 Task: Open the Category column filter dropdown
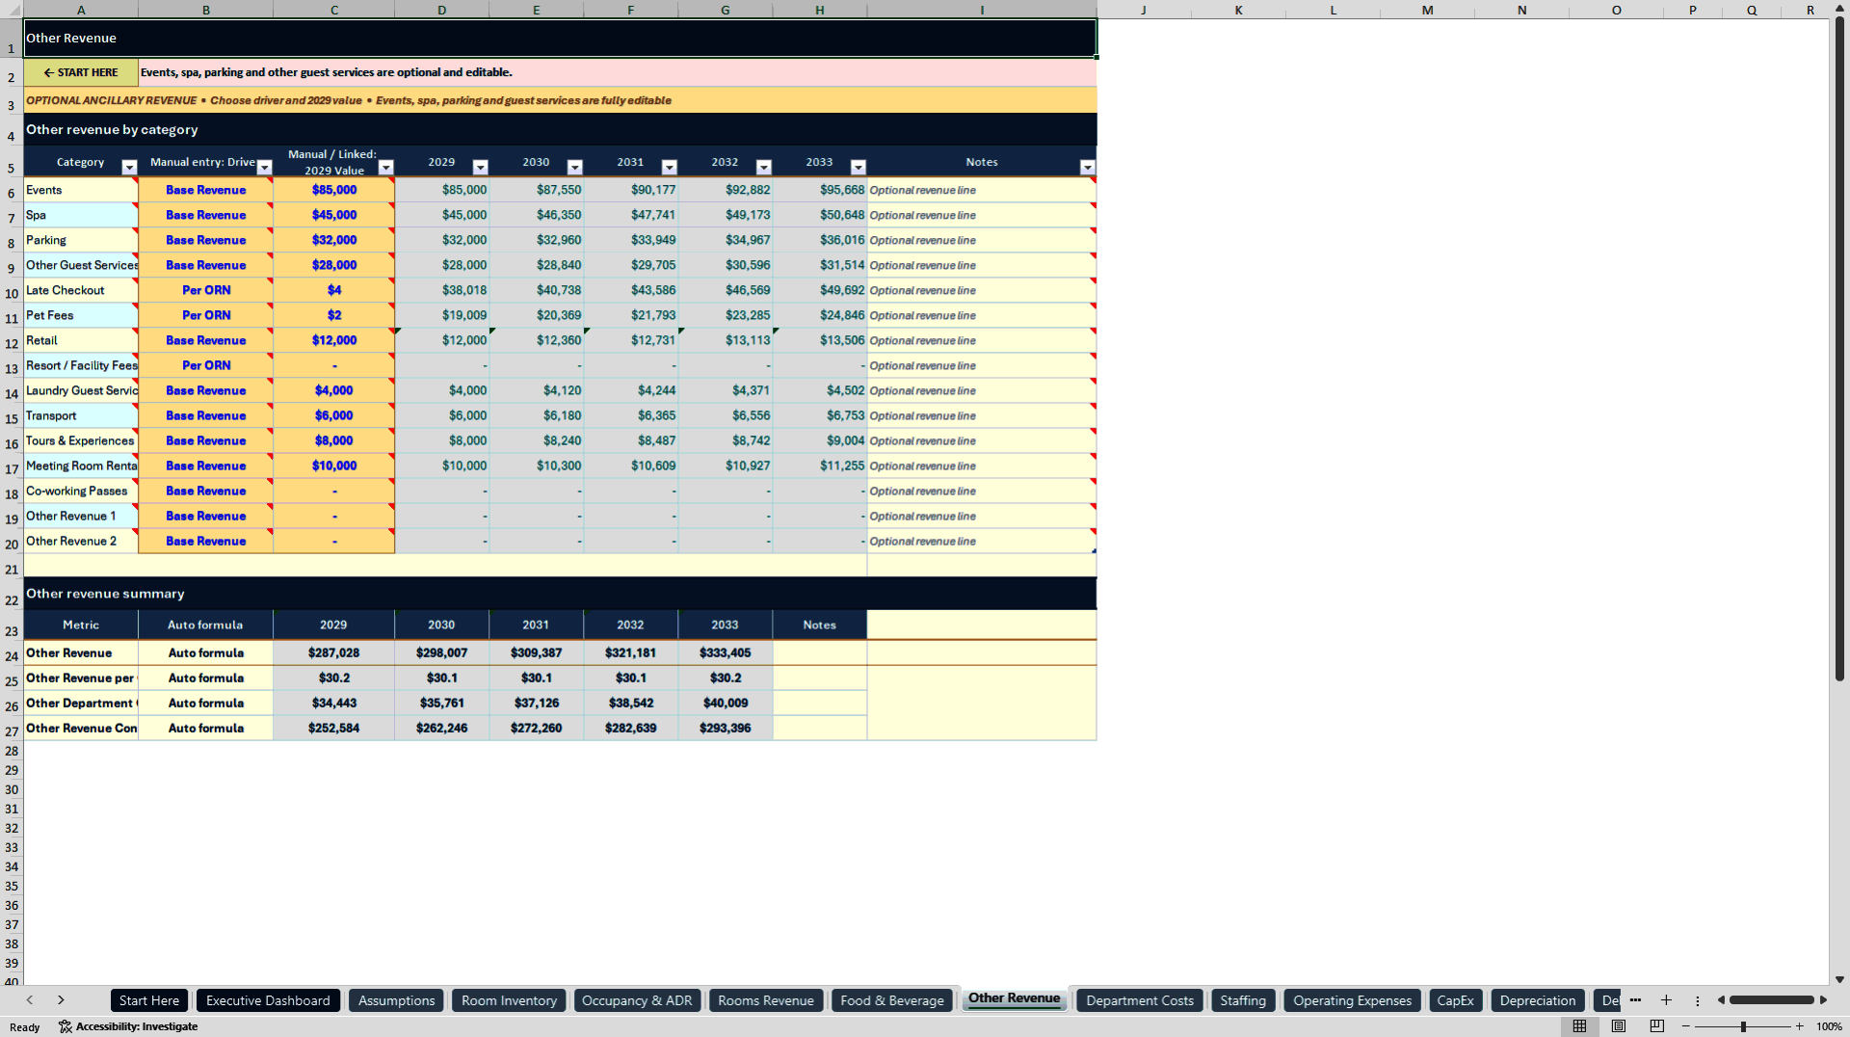click(129, 168)
